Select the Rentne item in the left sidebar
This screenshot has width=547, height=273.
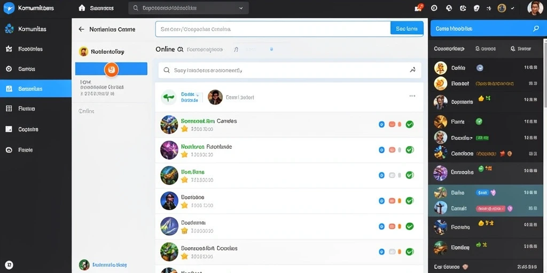36,109
